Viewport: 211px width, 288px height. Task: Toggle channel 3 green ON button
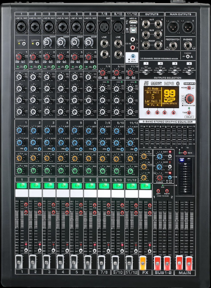49,186
